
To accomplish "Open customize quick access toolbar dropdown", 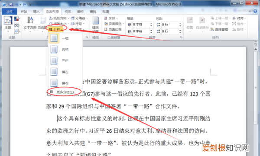I will click(30, 5).
